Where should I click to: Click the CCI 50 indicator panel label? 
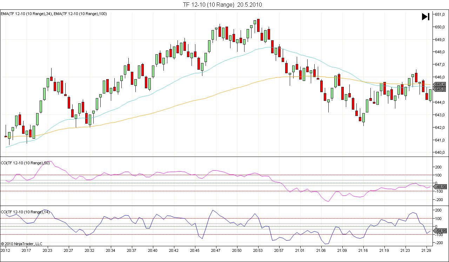[x=27, y=163]
